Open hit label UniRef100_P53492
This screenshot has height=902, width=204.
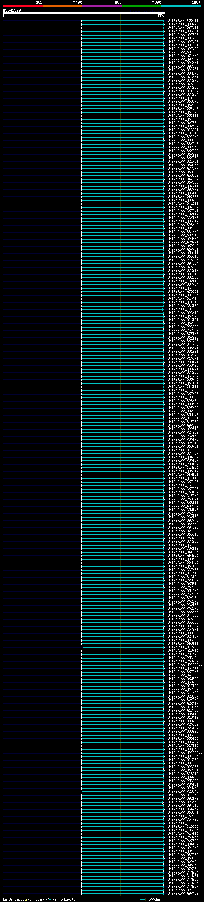(183, 21)
